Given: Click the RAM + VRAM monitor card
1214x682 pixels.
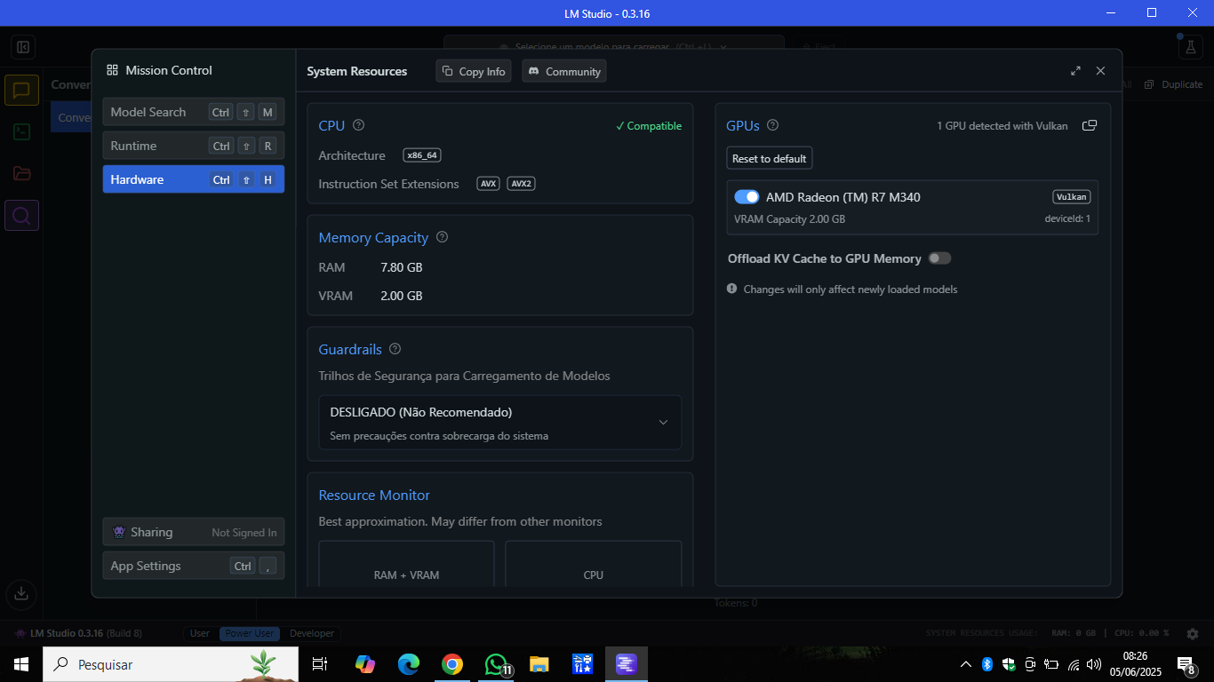Looking at the screenshot, I should click(406, 564).
